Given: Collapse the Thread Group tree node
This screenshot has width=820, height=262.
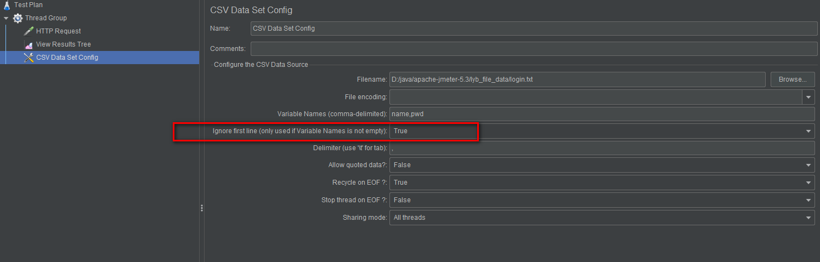Looking at the screenshot, I should 6,18.
